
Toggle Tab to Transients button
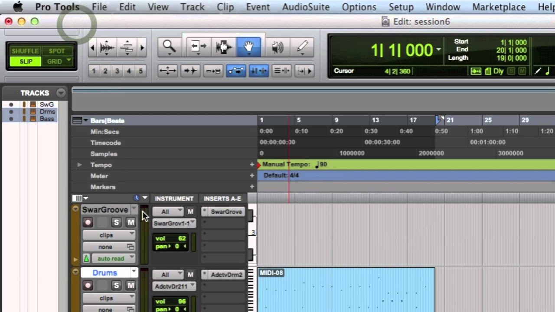[190, 71]
